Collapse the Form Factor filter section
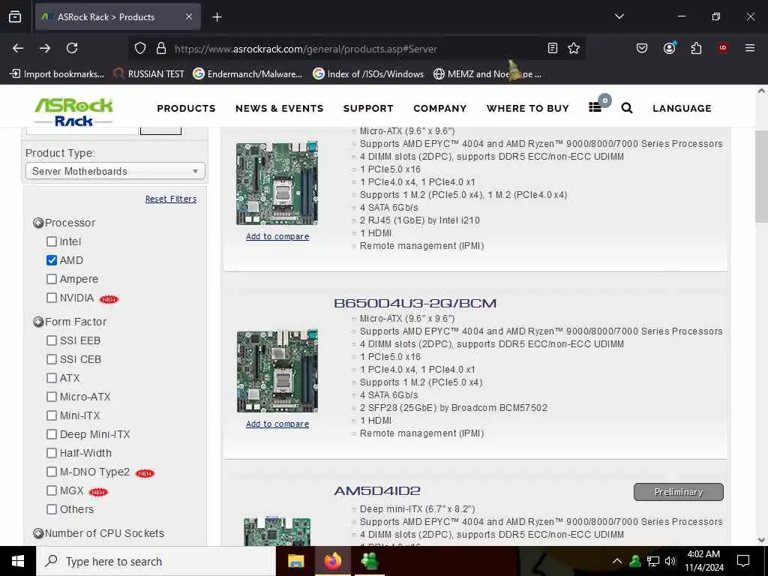The height and width of the screenshot is (576, 768). tap(38, 322)
